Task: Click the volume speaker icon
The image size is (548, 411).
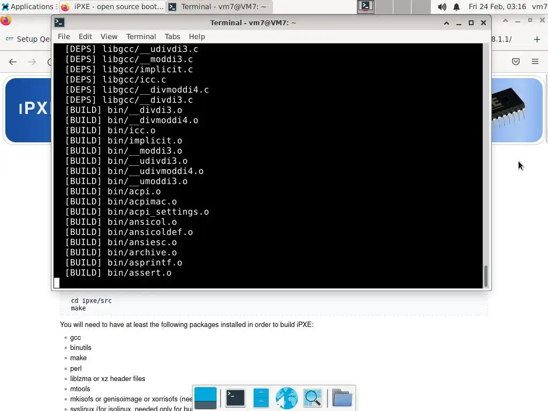Action: click(x=442, y=6)
